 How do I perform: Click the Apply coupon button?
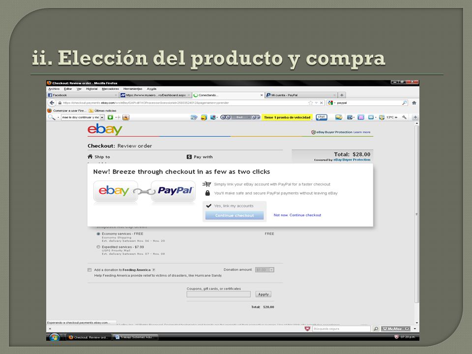pyautogui.click(x=264, y=295)
